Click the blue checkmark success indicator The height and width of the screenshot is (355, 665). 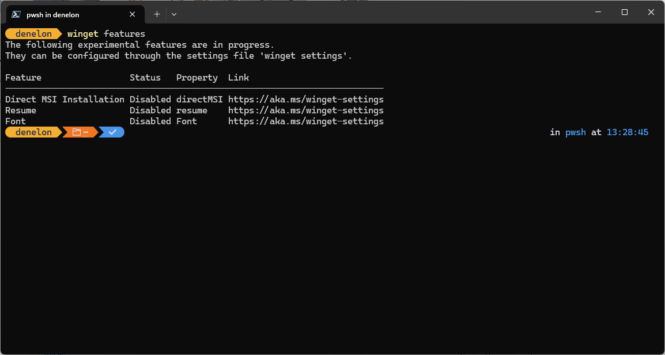click(x=111, y=132)
